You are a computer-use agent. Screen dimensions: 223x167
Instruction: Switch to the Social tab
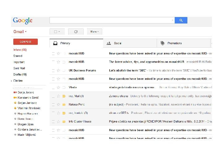[130, 43]
